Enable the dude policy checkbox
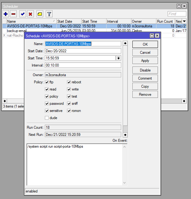 [47, 118]
